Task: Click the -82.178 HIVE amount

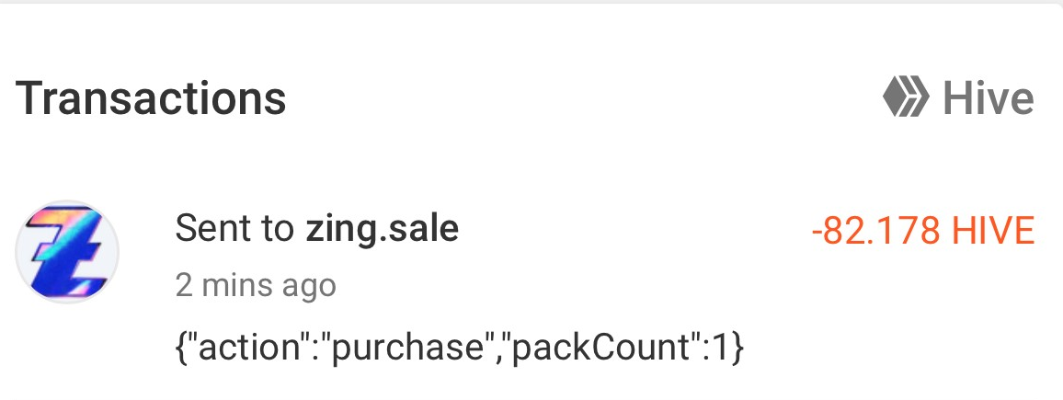Action: [923, 231]
